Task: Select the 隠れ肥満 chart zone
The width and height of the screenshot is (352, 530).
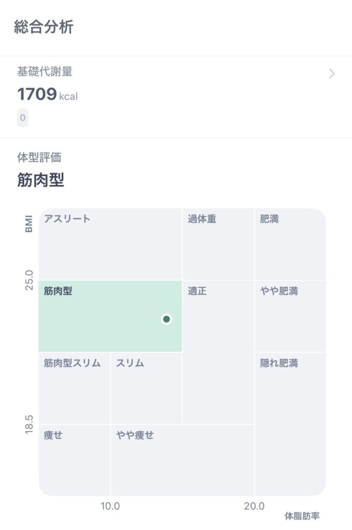Action: tap(290, 423)
